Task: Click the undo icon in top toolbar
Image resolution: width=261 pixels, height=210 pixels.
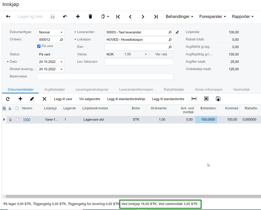Action: [65, 16]
